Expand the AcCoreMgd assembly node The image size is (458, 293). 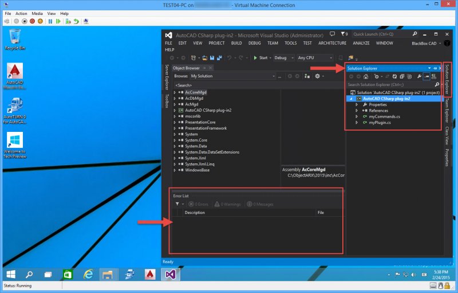(x=175, y=92)
